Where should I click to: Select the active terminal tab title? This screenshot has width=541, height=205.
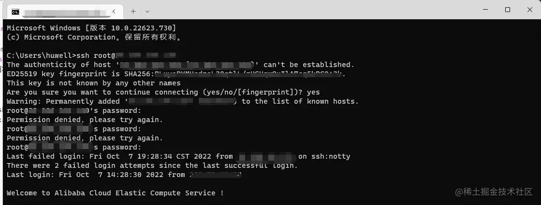tap(63, 11)
